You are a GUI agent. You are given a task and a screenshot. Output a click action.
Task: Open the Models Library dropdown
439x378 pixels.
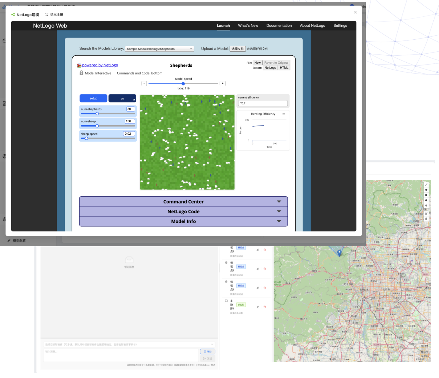click(x=159, y=49)
